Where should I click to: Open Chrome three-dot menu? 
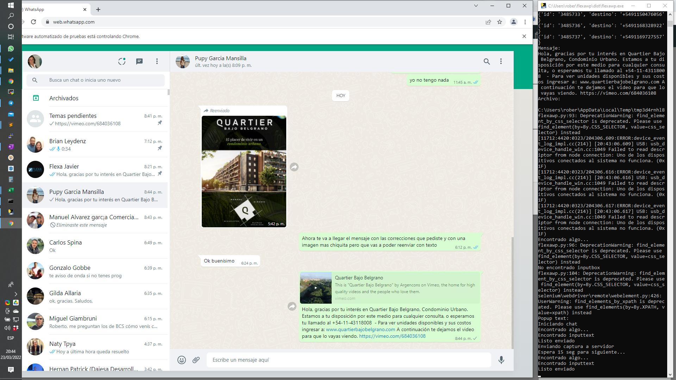525,22
